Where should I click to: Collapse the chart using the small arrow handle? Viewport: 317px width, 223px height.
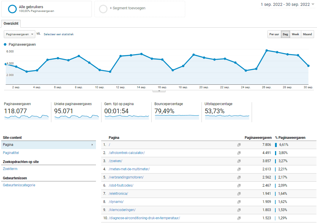(x=159, y=91)
